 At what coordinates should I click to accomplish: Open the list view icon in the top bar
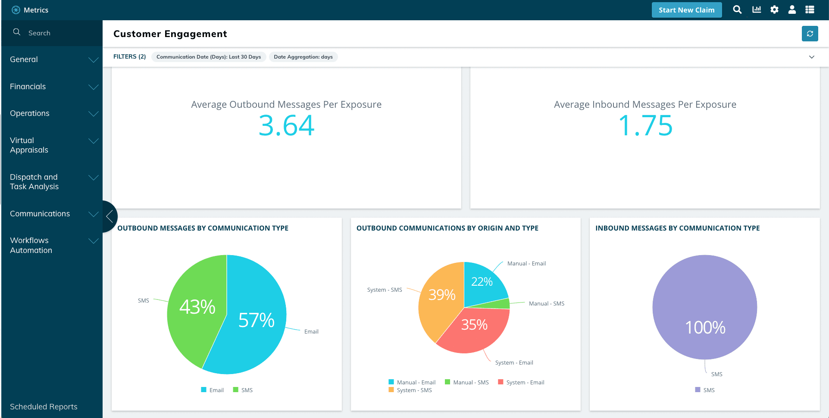point(810,9)
